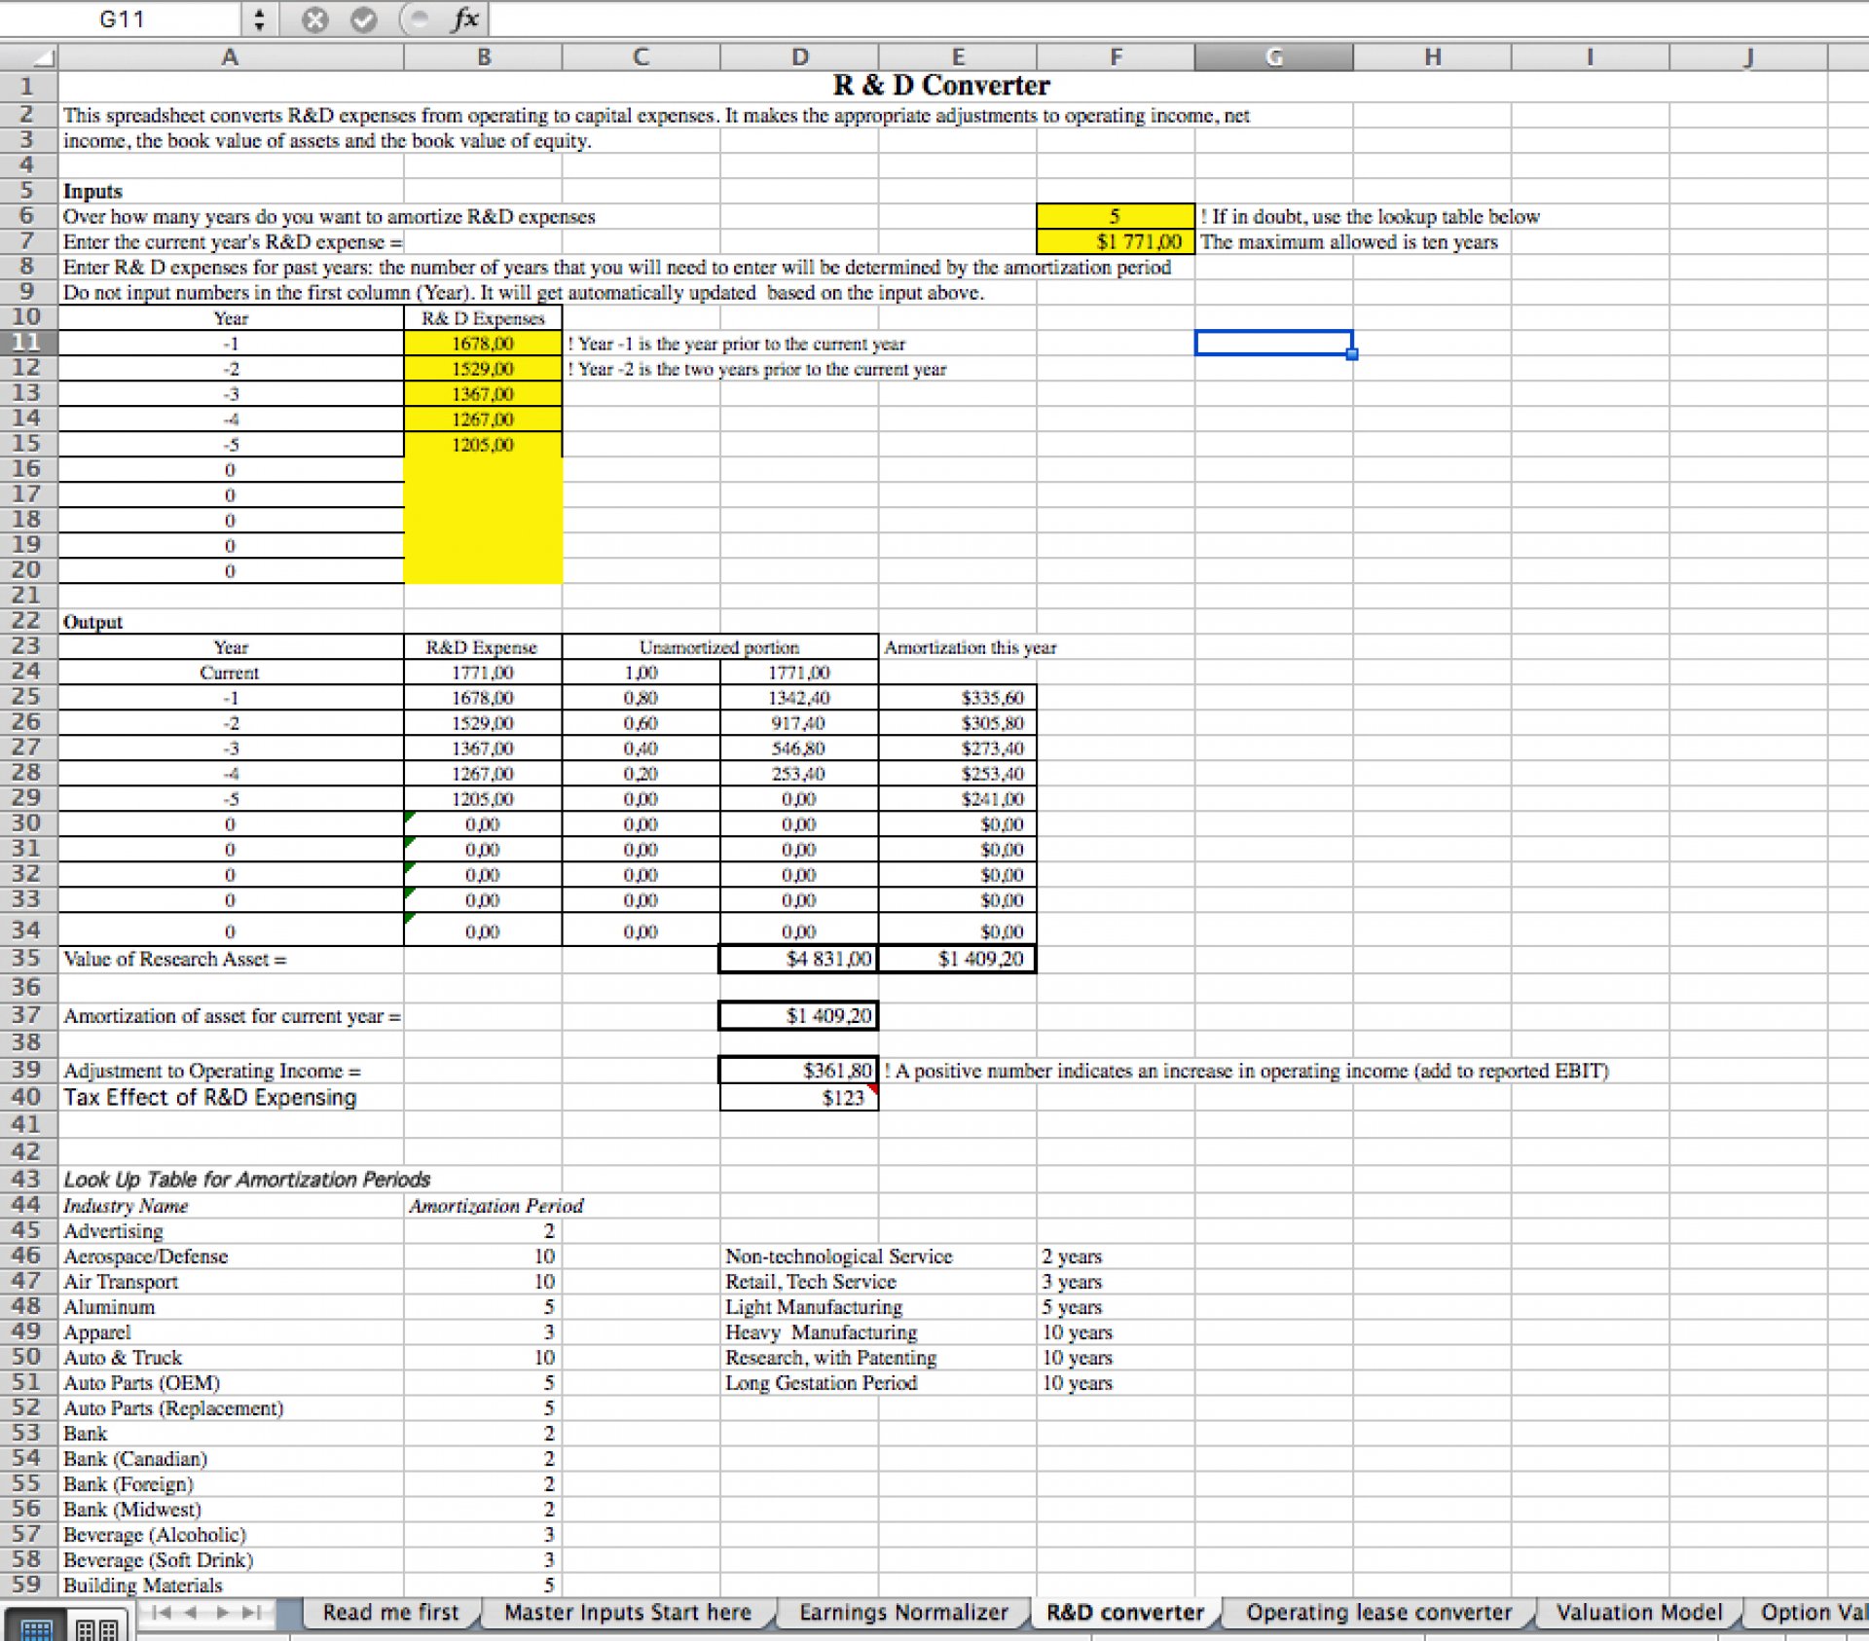Click the round button left of fx

(418, 19)
